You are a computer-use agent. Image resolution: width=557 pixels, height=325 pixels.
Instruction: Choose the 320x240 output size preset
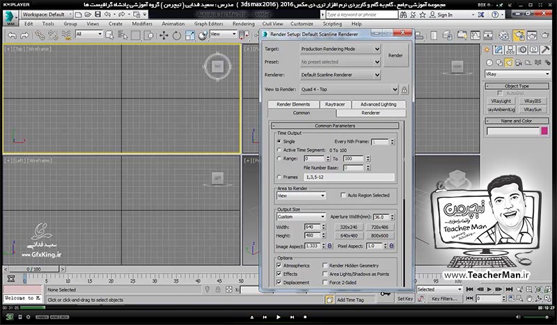(x=349, y=227)
